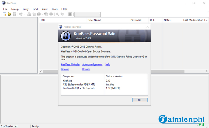Minimize the KeePass main window

[x=184, y=3]
